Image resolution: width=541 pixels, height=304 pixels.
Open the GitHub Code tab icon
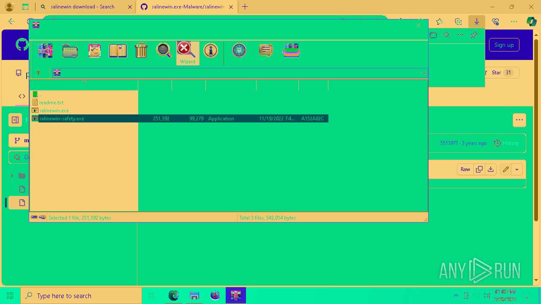(22, 96)
